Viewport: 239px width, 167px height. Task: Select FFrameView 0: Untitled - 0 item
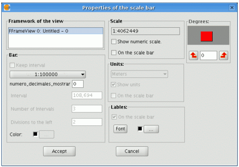pyautogui.click(x=56, y=31)
